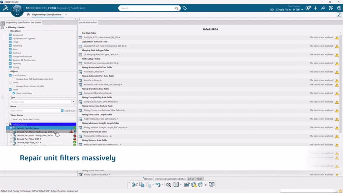Toggle the Specifications checkbox
The height and width of the screenshot is (193, 343).
coord(10,75)
